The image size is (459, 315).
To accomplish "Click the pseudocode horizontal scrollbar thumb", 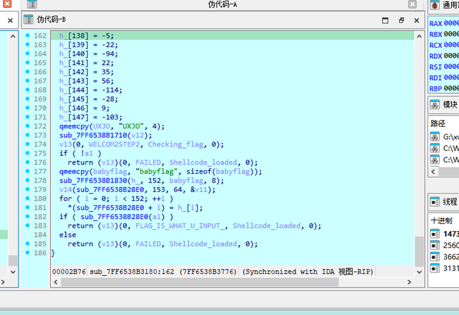I will pyautogui.click(x=200, y=282).
